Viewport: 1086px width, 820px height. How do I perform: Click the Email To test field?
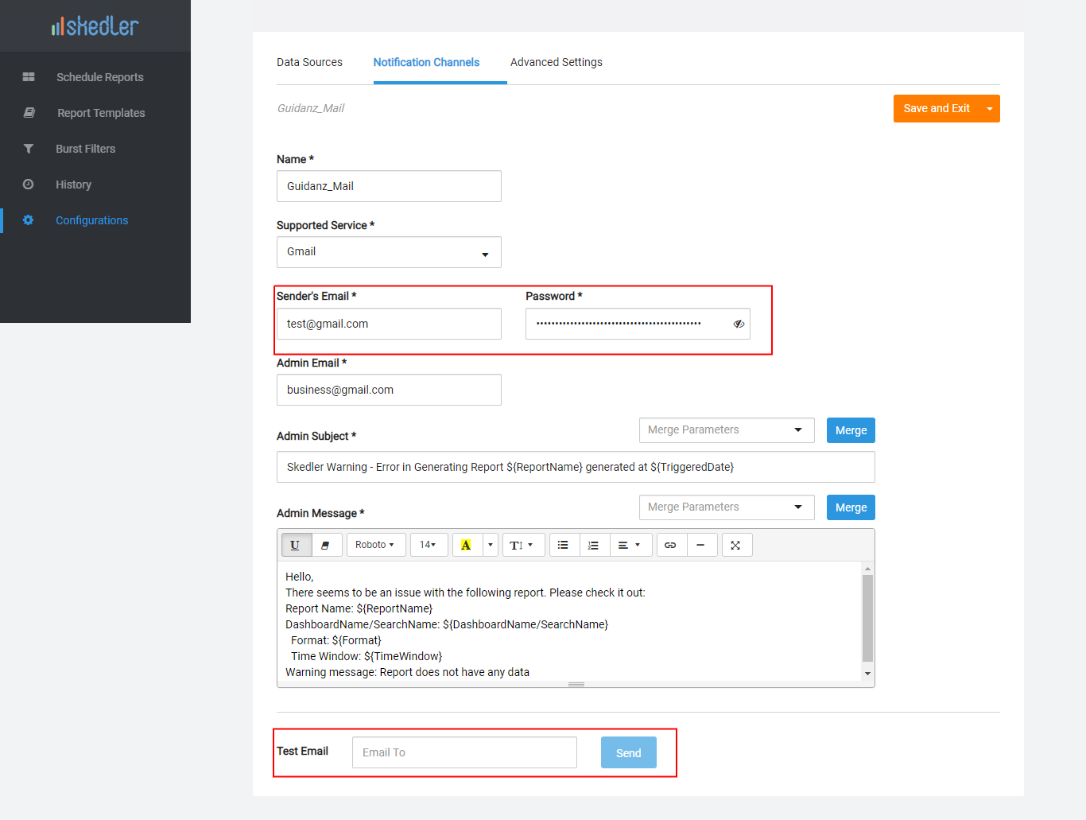point(464,752)
